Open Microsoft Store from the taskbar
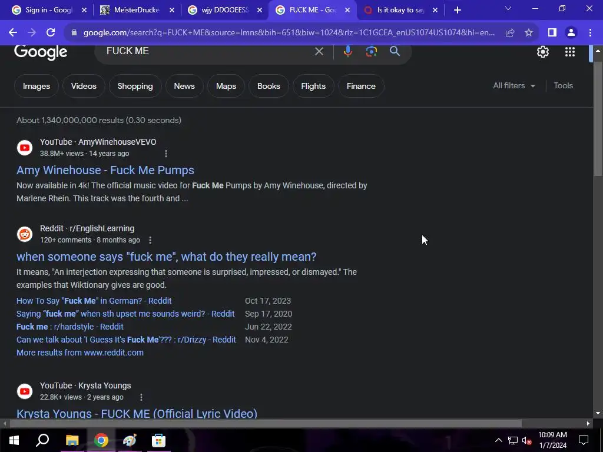The width and height of the screenshot is (603, 452). (158, 440)
